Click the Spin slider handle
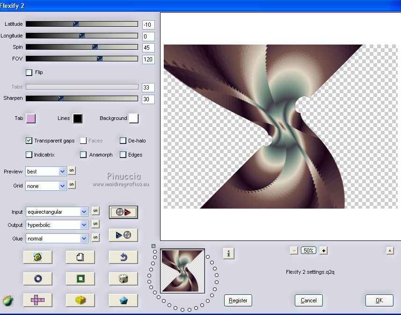The image size is (401, 315). pos(95,47)
